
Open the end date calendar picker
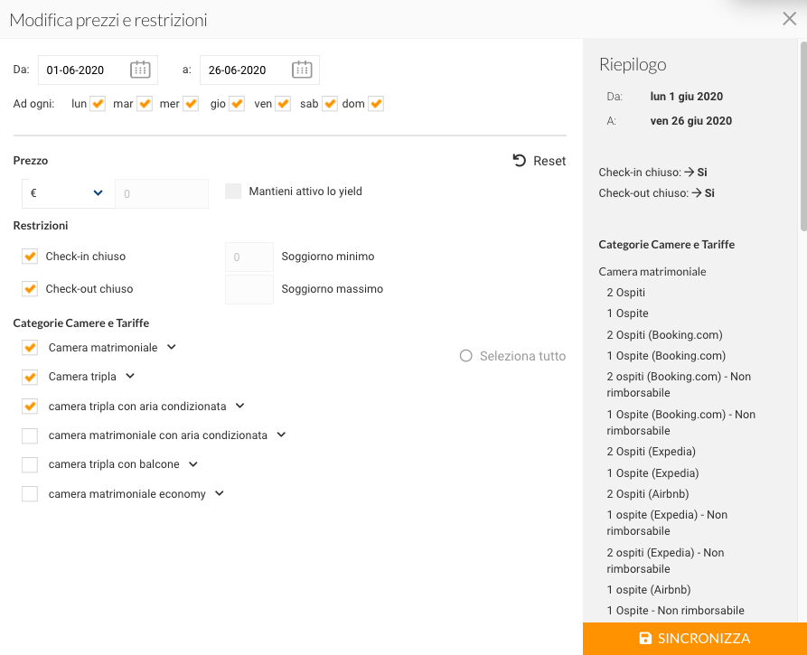(x=302, y=70)
